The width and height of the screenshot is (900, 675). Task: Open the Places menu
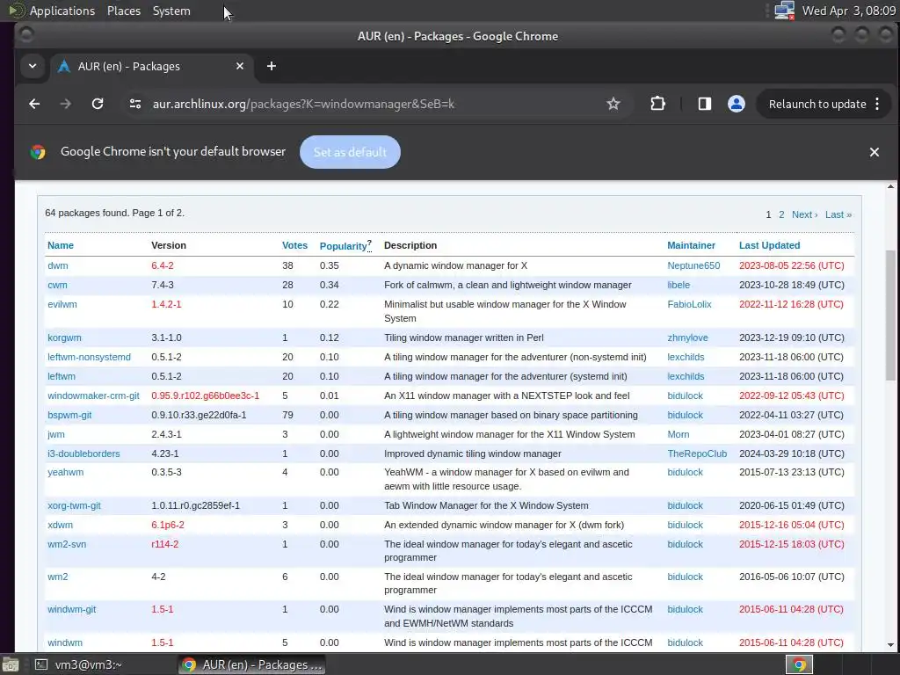(124, 11)
